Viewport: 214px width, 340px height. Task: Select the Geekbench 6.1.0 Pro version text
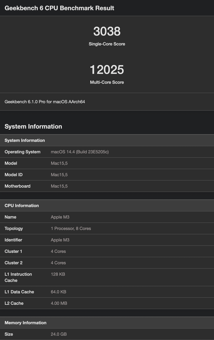pyautogui.click(x=45, y=102)
